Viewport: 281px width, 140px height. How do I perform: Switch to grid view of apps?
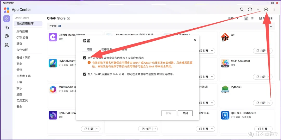[246, 18]
